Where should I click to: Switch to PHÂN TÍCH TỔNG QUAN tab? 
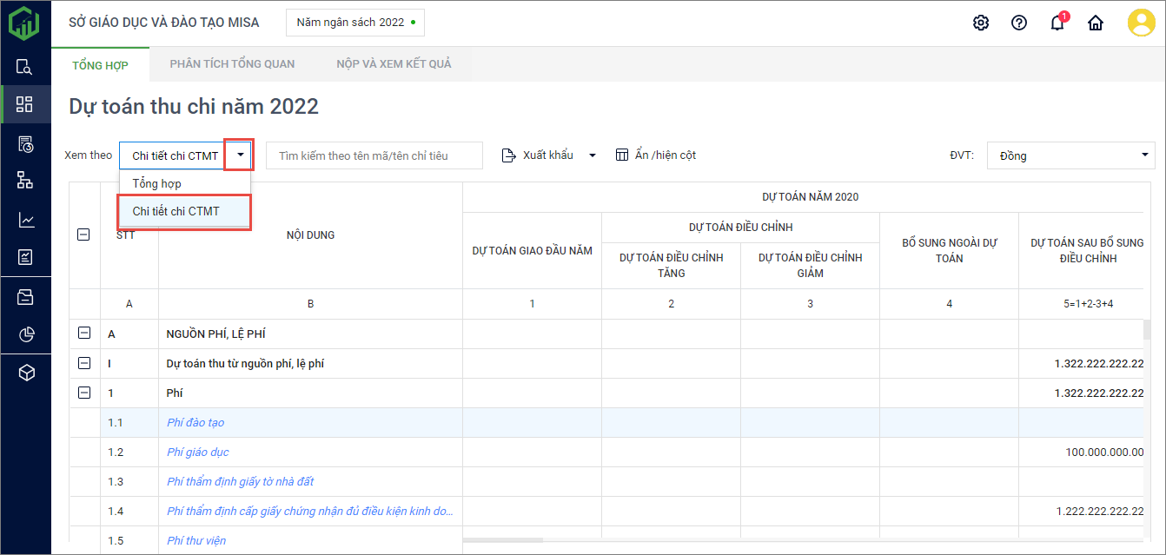pyautogui.click(x=232, y=63)
